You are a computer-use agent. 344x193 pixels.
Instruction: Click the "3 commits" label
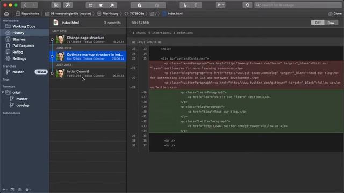pos(112,23)
